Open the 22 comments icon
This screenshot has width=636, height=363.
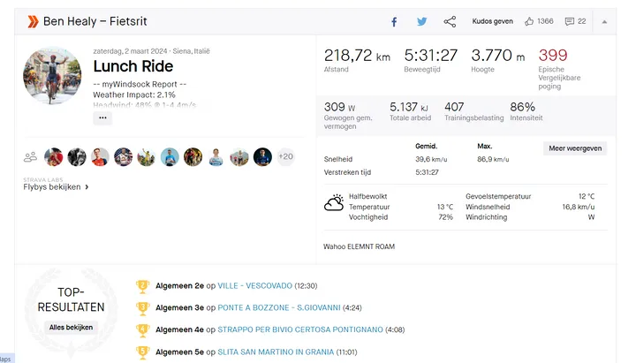coord(576,21)
